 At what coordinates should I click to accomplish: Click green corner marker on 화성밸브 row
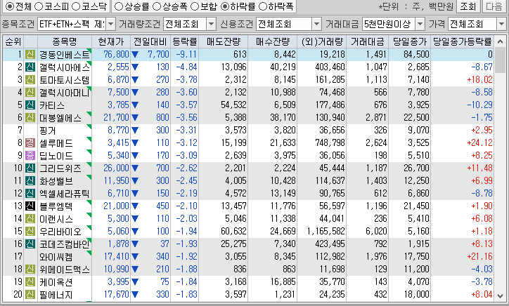(x=89, y=178)
